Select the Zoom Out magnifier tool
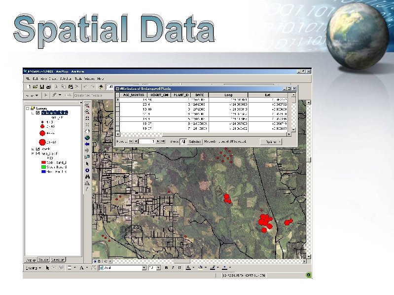This screenshot has height=295, width=394. point(87,111)
